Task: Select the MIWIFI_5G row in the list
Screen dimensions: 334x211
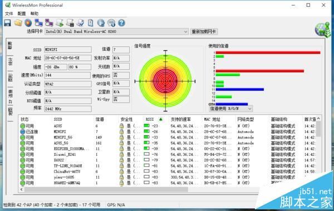Action: [x=168, y=137]
